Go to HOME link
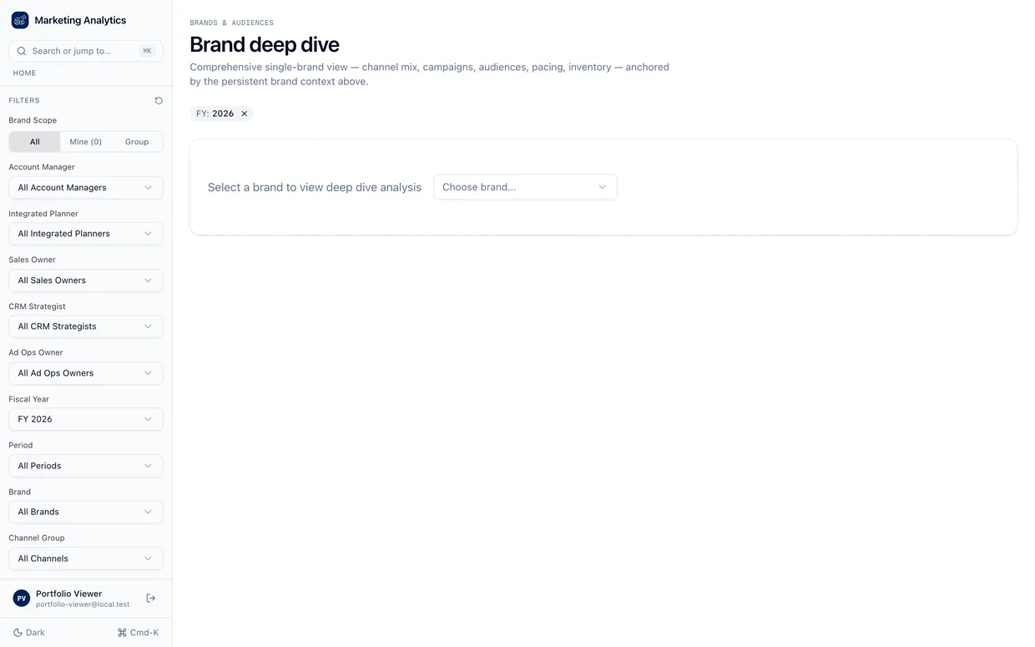 (24, 73)
